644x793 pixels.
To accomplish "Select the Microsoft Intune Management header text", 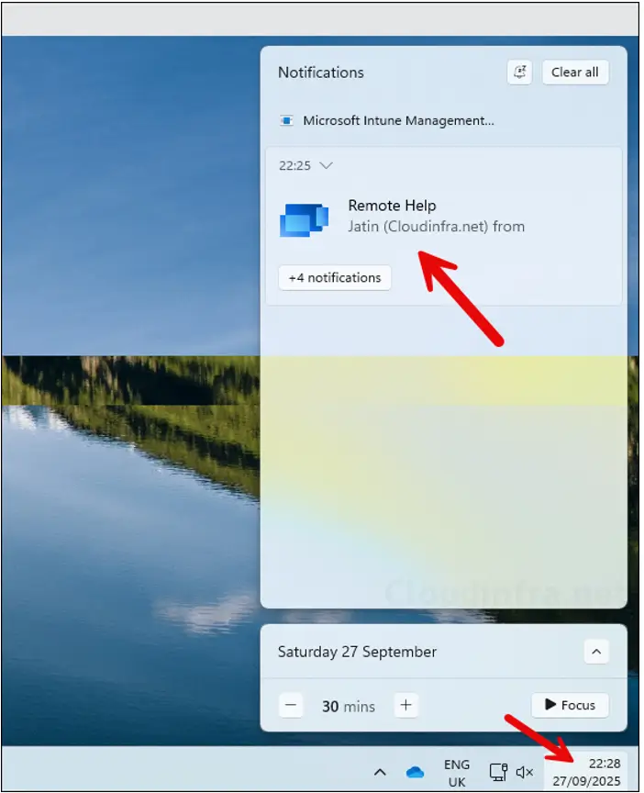I will coord(398,120).
